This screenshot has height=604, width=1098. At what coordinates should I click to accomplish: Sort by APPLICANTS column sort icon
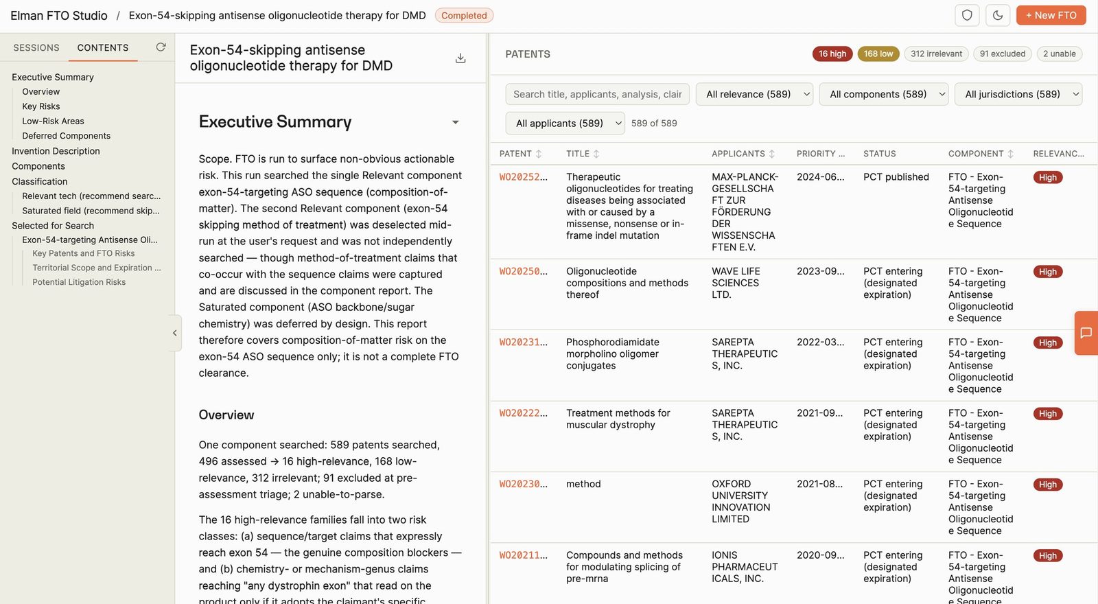(x=772, y=154)
